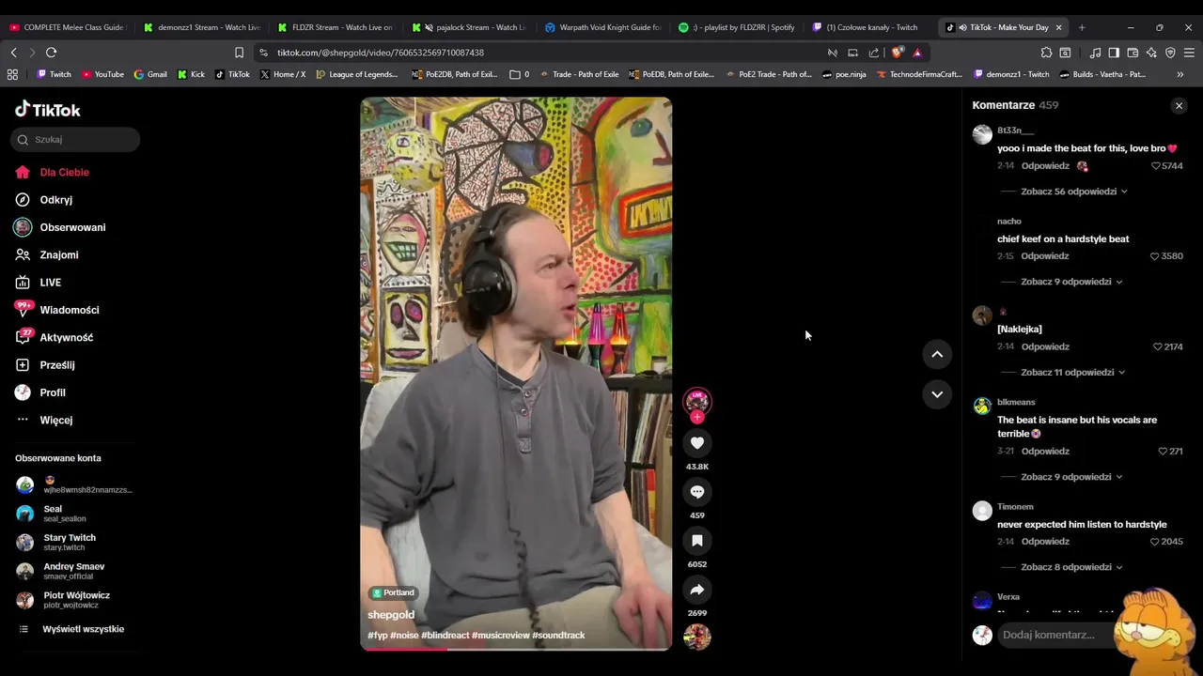Like the video with heart icon
The image size is (1203, 676).
click(696, 442)
